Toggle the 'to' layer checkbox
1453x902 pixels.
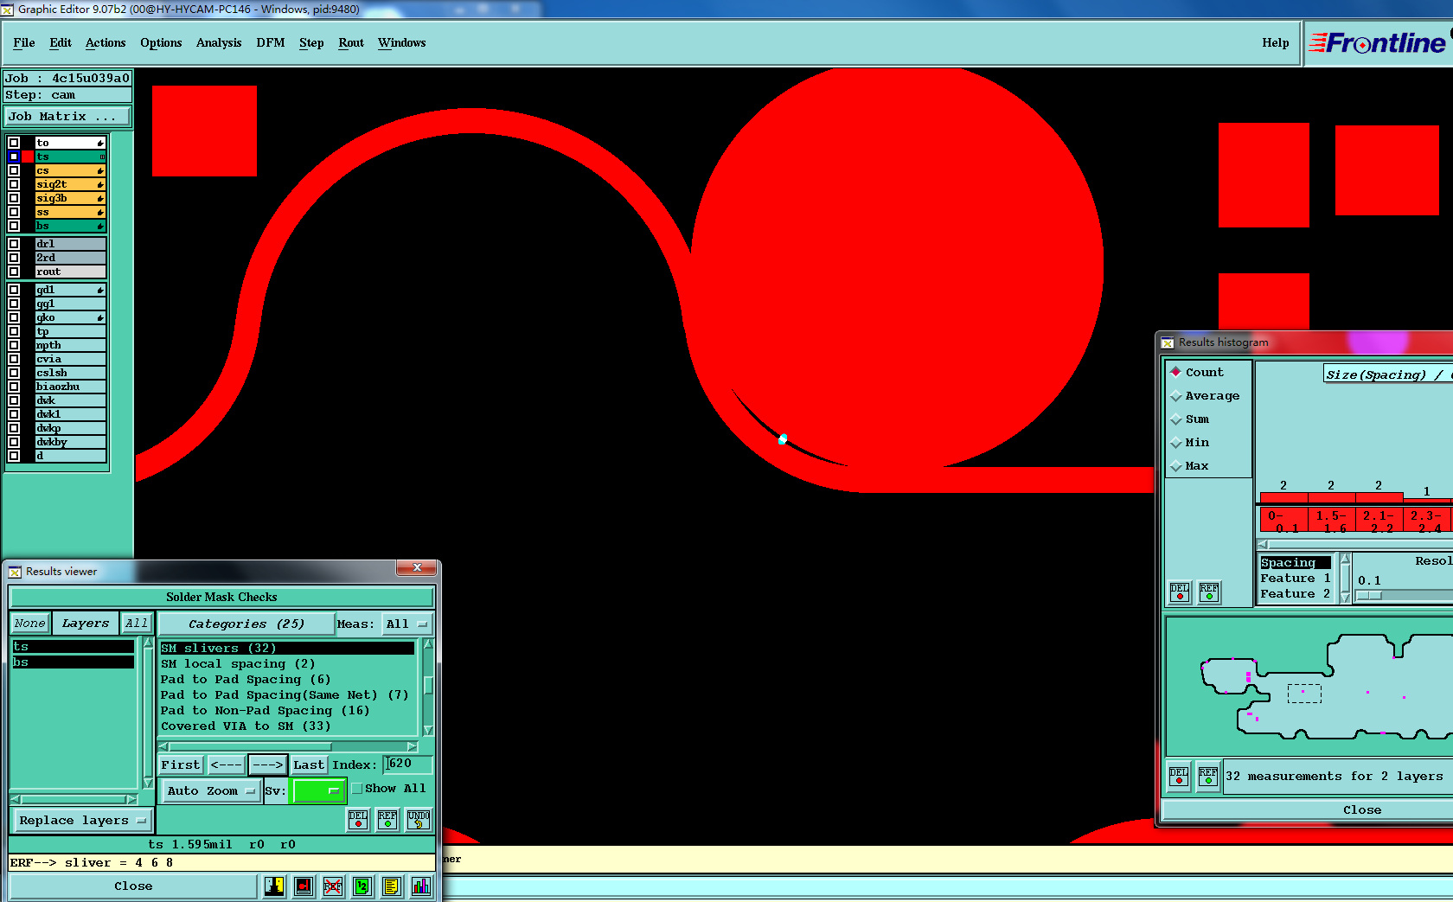pyautogui.click(x=14, y=143)
